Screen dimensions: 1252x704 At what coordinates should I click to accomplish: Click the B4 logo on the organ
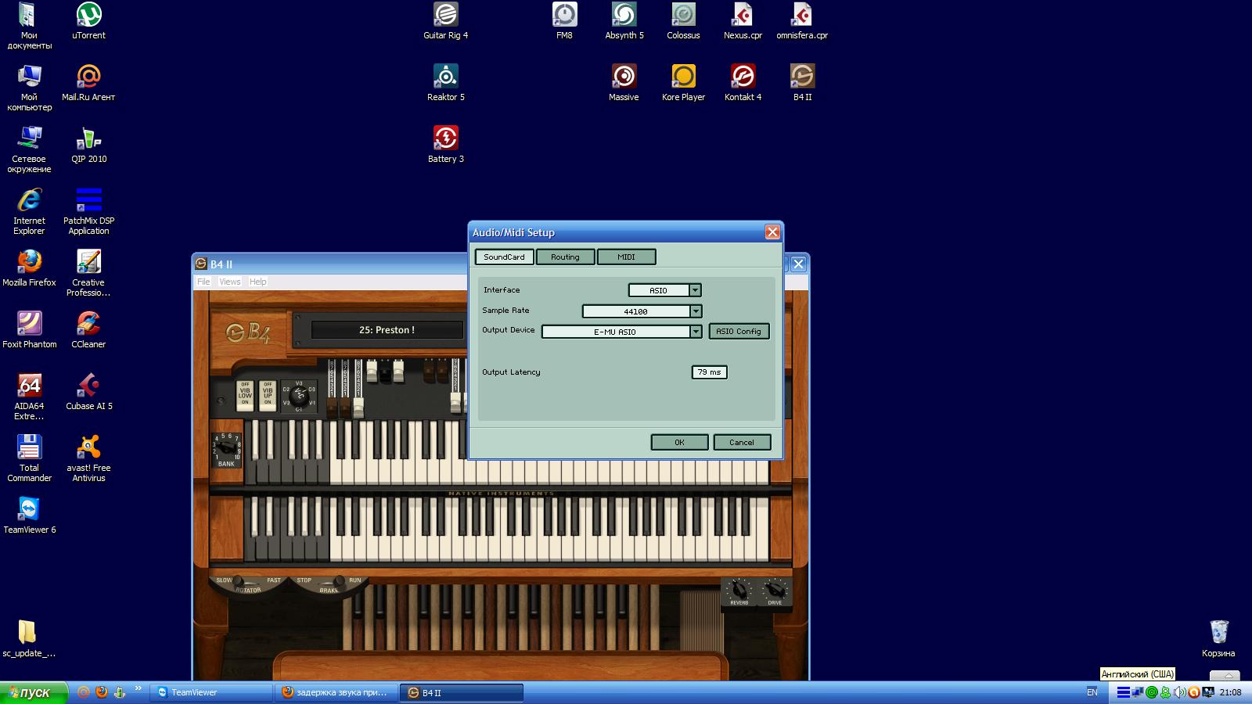pos(247,332)
